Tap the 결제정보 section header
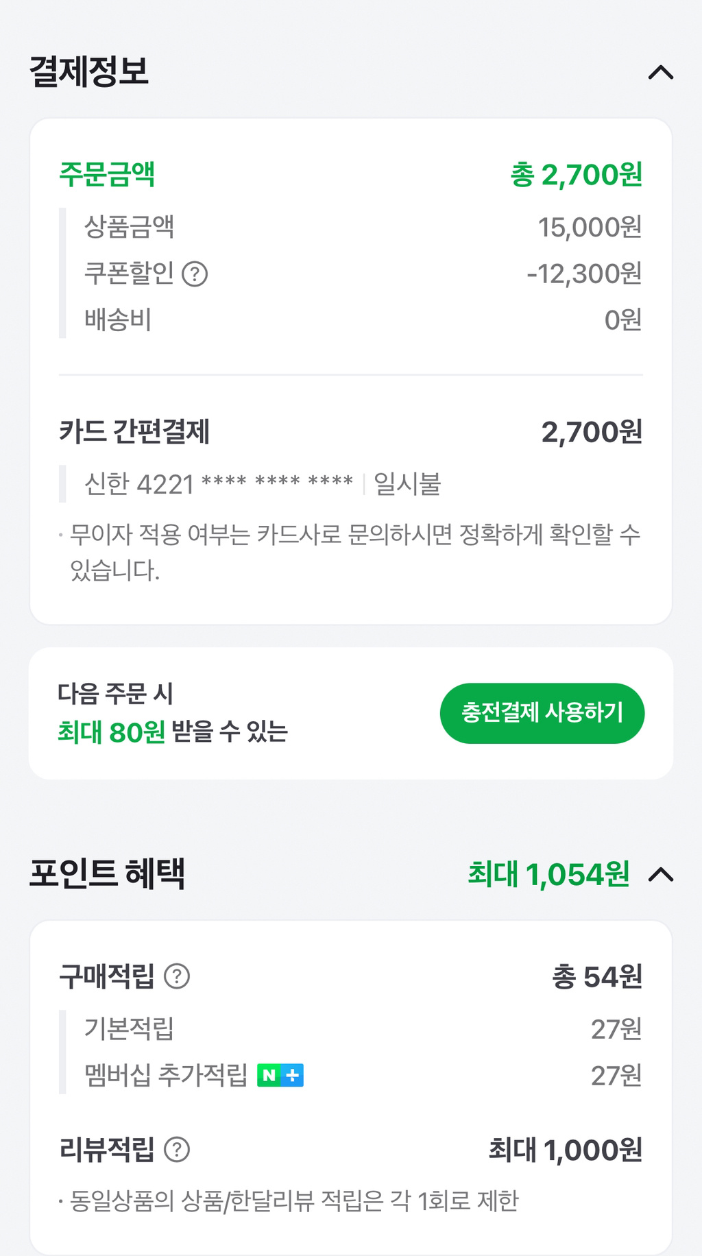Image resolution: width=702 pixels, height=1256 pixels. [89, 71]
